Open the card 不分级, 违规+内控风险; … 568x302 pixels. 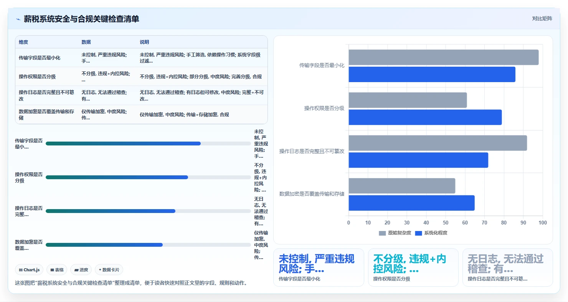pos(413,267)
